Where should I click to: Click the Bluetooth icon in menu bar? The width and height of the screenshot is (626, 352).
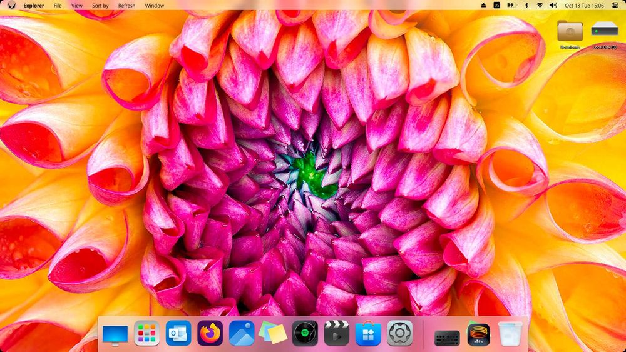[x=526, y=5]
